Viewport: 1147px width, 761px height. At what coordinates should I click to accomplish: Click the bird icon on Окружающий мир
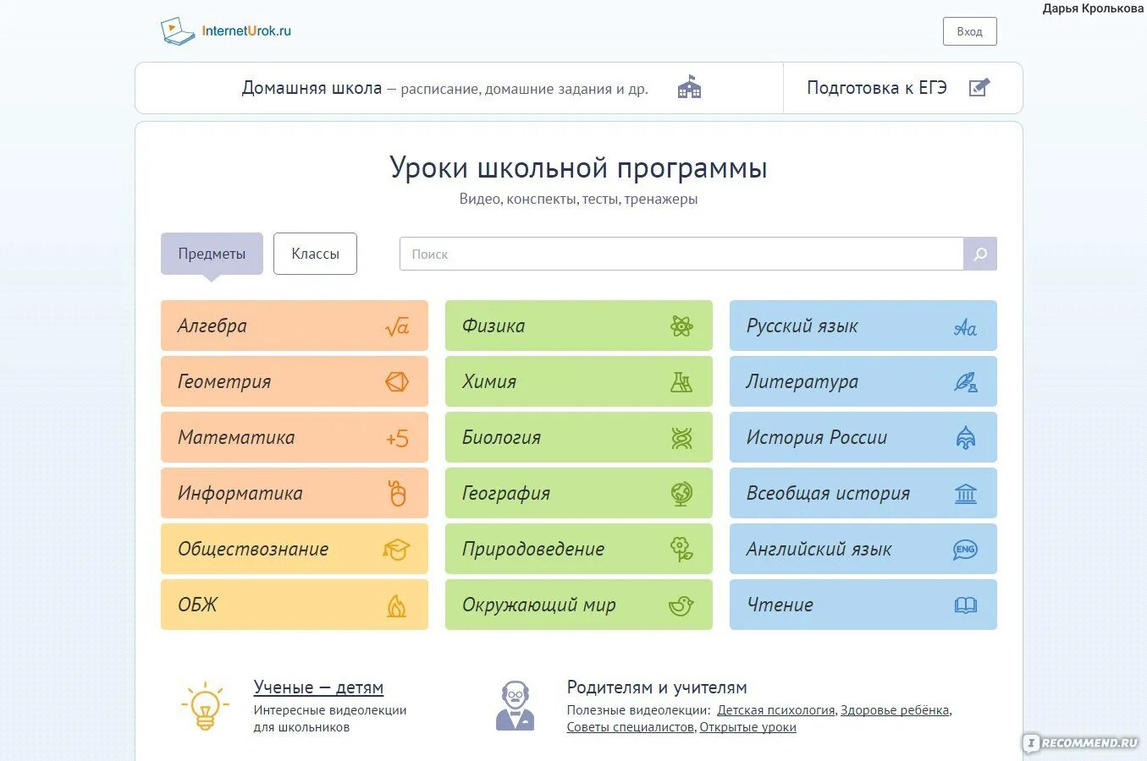click(x=681, y=605)
